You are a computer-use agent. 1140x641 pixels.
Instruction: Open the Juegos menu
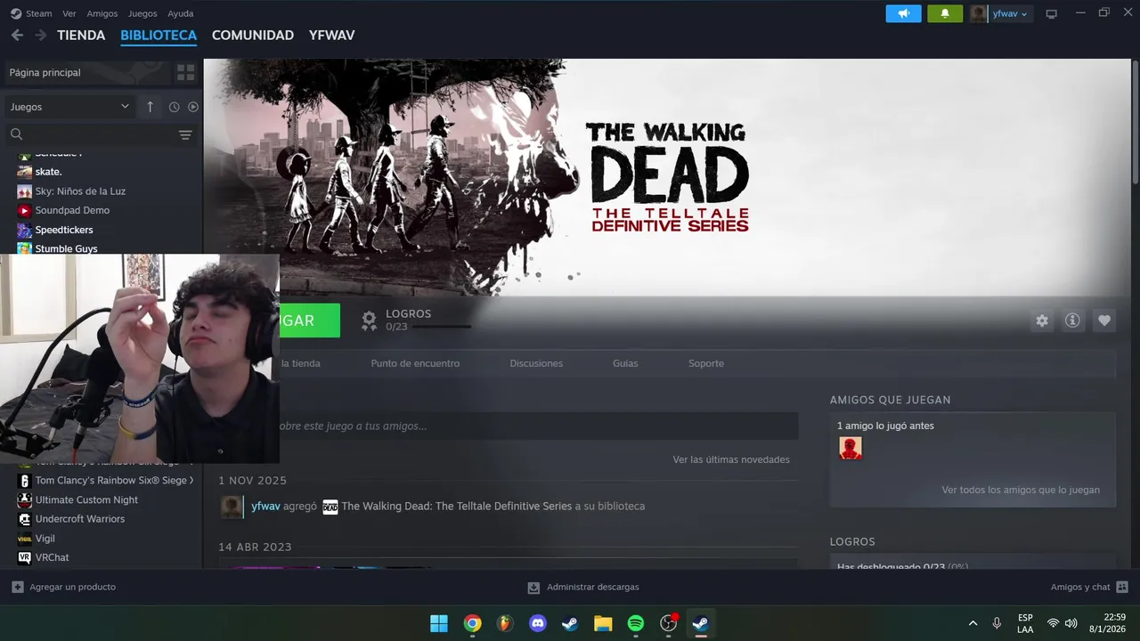[142, 13]
